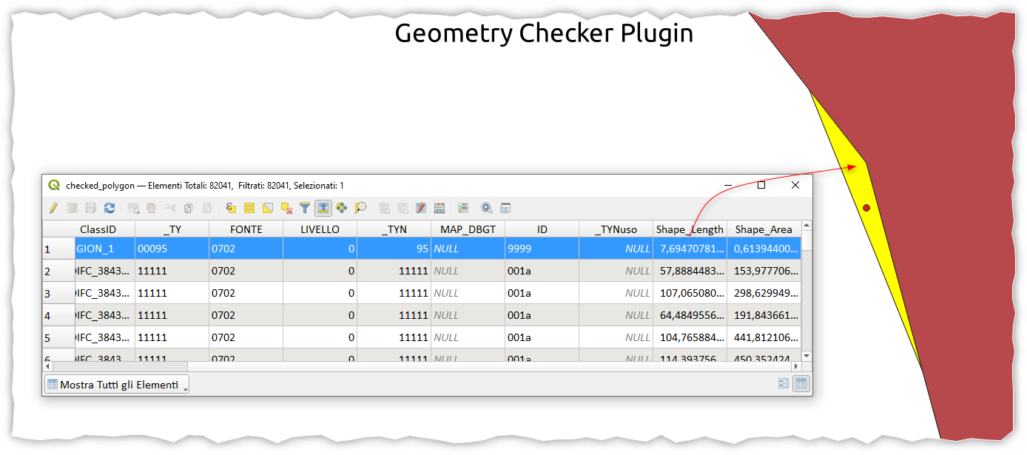Sort by the Shape_Area column header
This screenshot has width=1027, height=455.
point(764,229)
